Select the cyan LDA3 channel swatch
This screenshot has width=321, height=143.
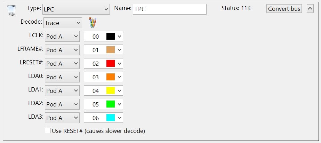(x=110, y=118)
